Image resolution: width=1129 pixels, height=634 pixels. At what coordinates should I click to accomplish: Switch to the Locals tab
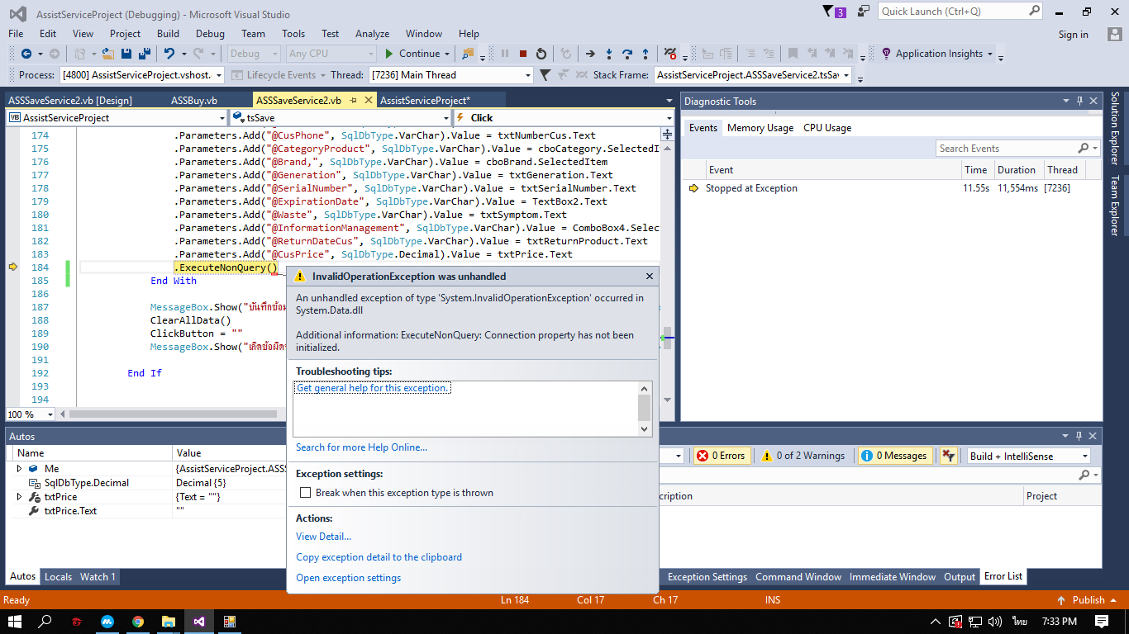pos(58,576)
